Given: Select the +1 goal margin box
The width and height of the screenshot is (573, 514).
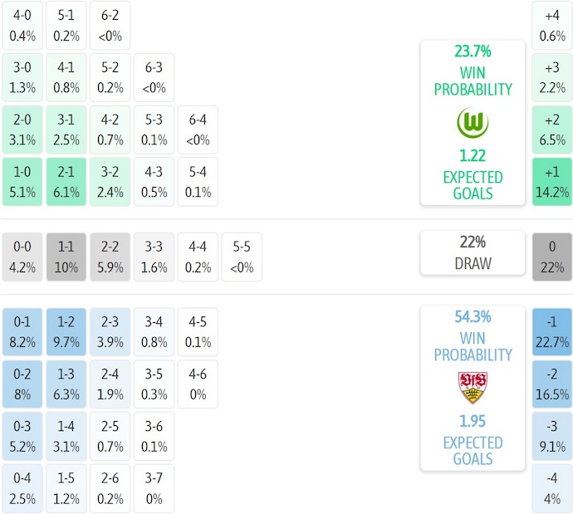Looking at the screenshot, I should (551, 181).
